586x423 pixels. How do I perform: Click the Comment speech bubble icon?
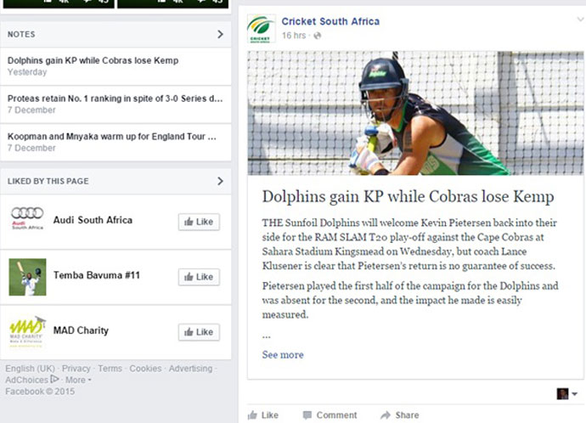[307, 415]
